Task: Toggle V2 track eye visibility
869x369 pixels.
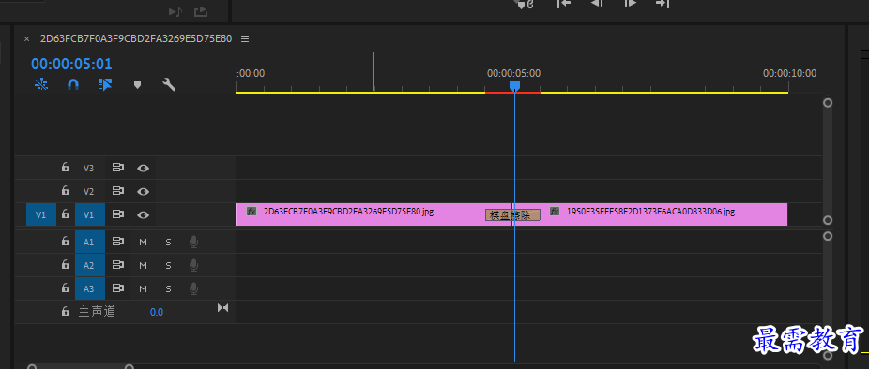Action: pyautogui.click(x=143, y=191)
